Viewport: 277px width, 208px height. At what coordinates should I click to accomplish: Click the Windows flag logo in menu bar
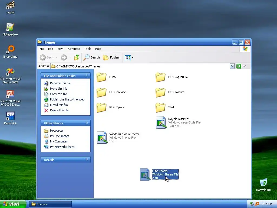click(245, 49)
